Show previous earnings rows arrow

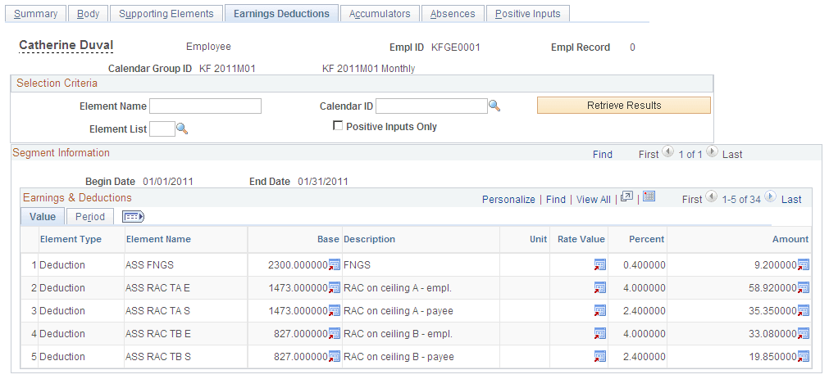coord(712,197)
